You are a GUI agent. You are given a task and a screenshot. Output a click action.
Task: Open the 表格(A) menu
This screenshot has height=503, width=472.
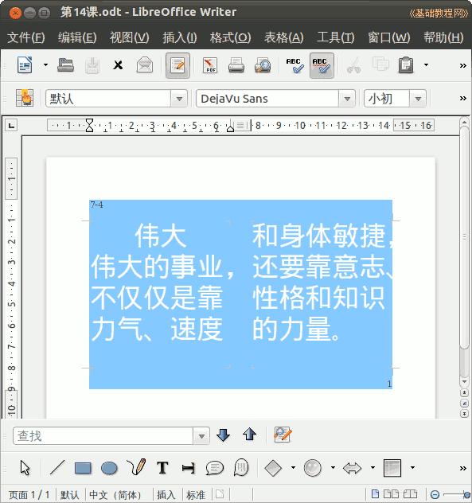point(283,37)
